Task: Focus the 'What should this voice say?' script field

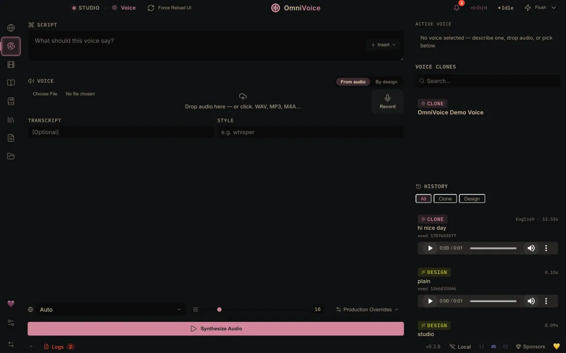Action: tap(216, 46)
